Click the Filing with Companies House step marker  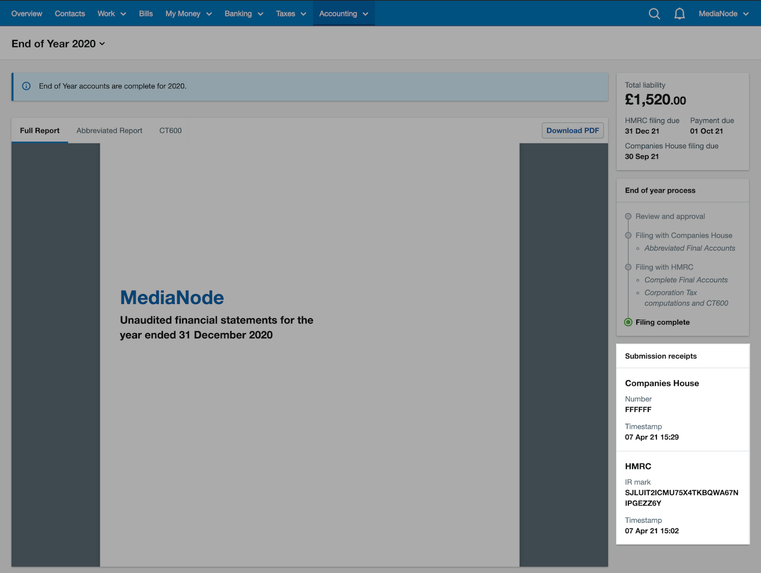(x=628, y=235)
